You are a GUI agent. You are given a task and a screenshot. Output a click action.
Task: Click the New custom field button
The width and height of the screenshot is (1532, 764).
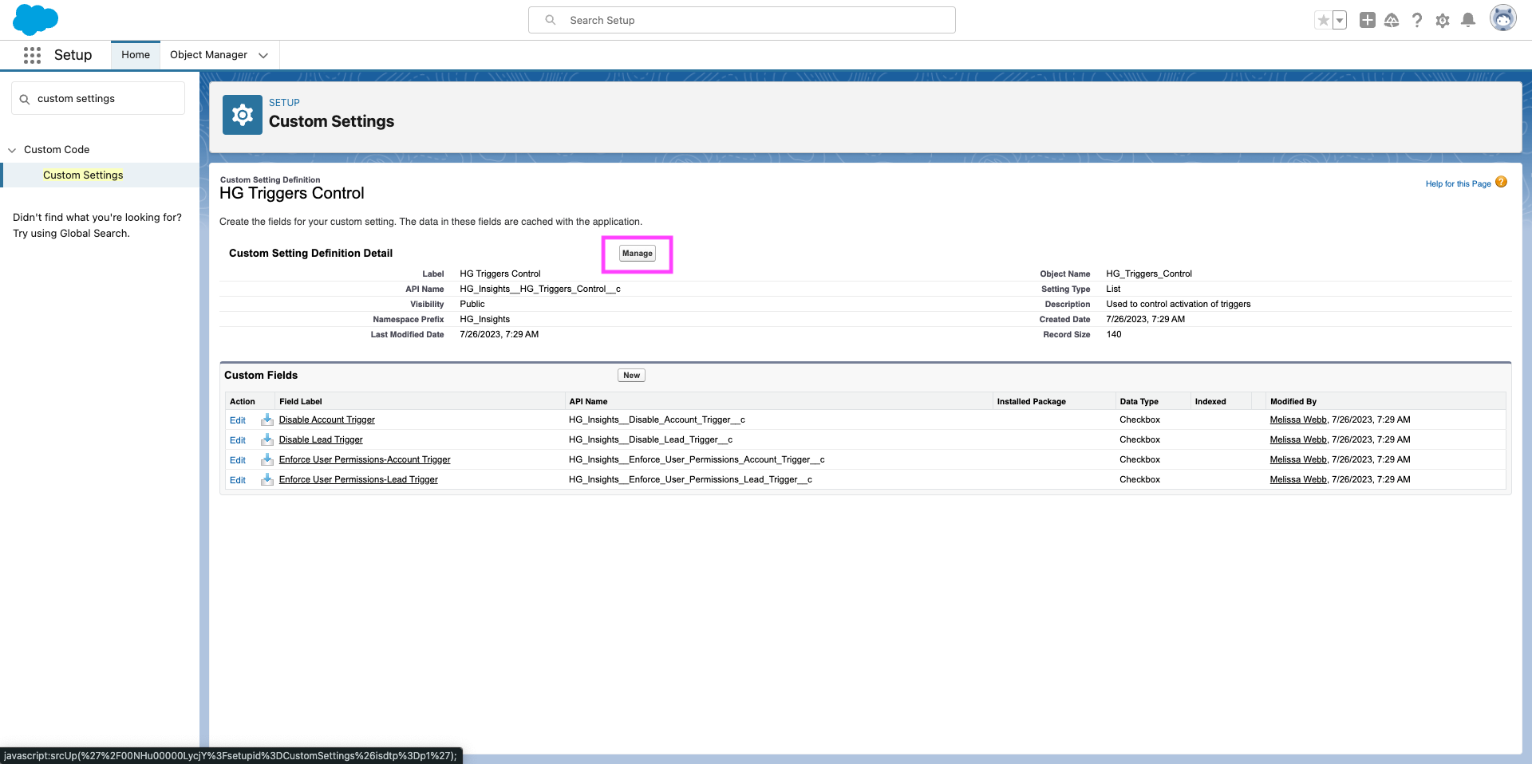coord(631,376)
